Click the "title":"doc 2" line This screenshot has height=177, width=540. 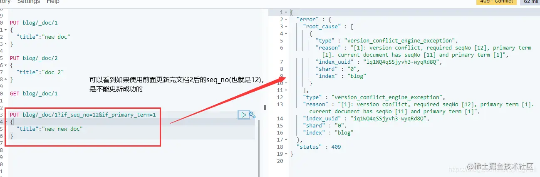tap(40, 72)
